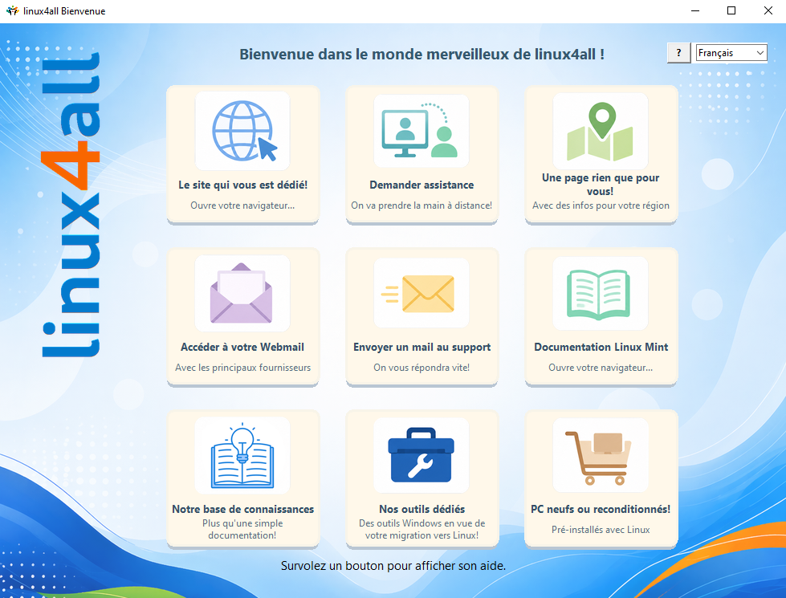
Task: Click the blue toolbox wrench icon
Action: [x=421, y=455]
